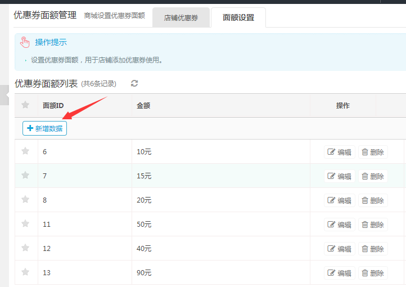The width and height of the screenshot is (406, 287).
Task: Click the star icon in row 13
Action: pyautogui.click(x=25, y=272)
